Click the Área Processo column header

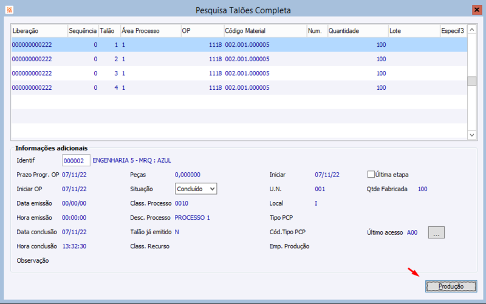[151, 31]
